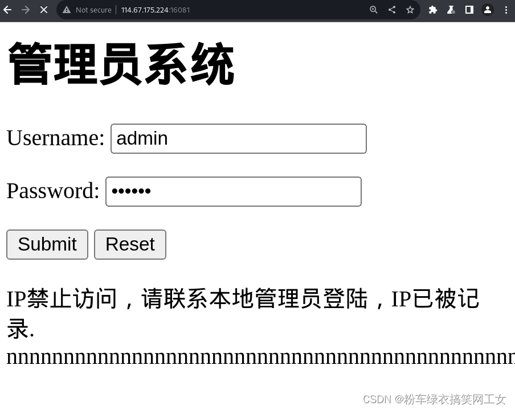Select the 管理员系统 page heading
The image size is (515, 410).
point(120,64)
